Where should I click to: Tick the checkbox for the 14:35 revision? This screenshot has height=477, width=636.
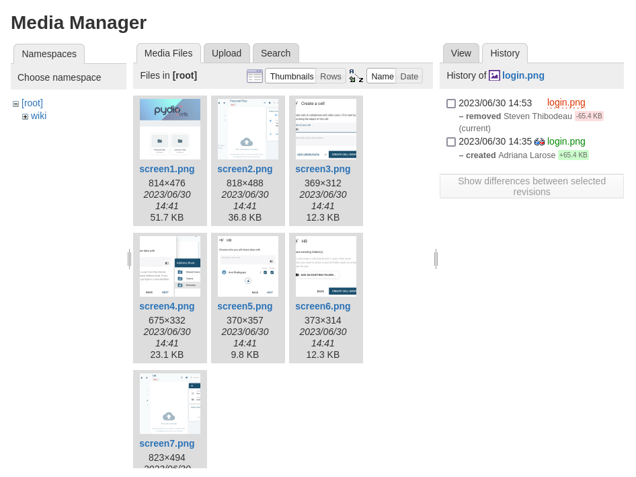point(451,142)
